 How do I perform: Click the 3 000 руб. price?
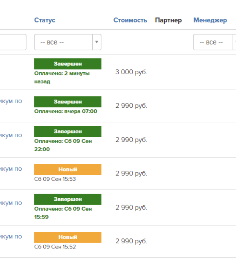click(x=131, y=72)
